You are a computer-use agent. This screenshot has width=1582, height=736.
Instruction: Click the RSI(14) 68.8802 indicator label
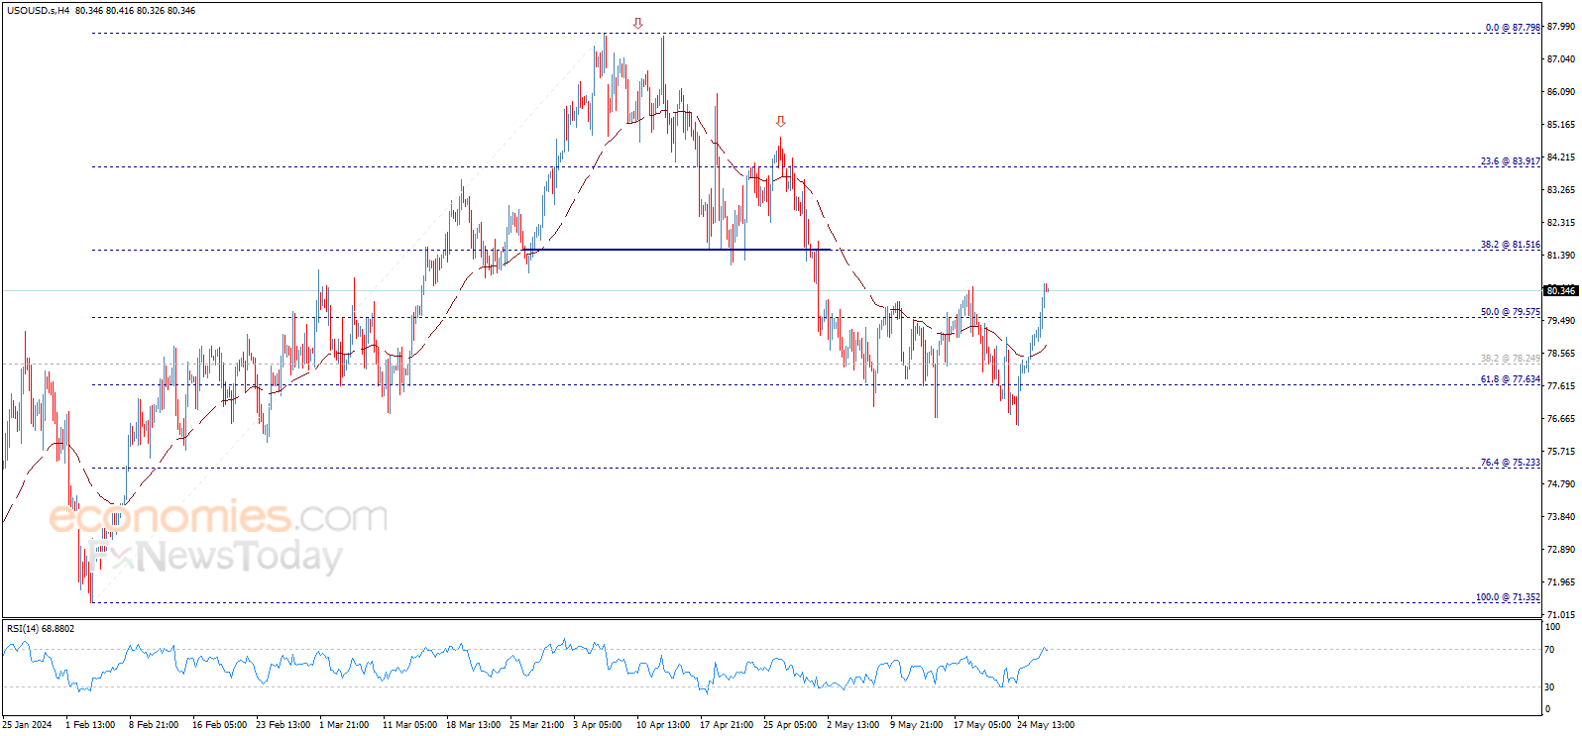point(41,629)
